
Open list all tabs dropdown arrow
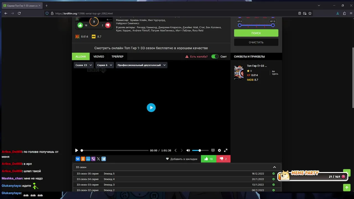pos(319,6)
